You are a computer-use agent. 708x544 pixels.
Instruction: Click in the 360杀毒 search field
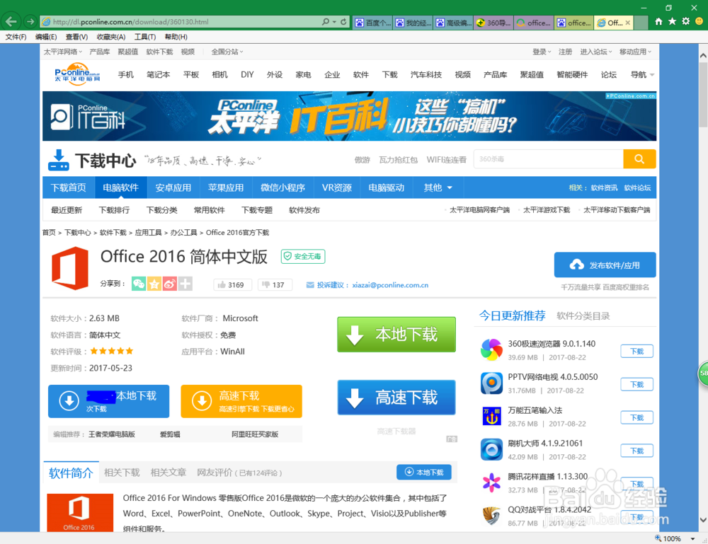click(549, 158)
